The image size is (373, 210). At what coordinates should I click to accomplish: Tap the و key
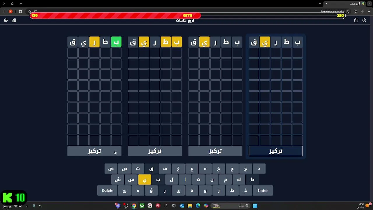pos(205,190)
